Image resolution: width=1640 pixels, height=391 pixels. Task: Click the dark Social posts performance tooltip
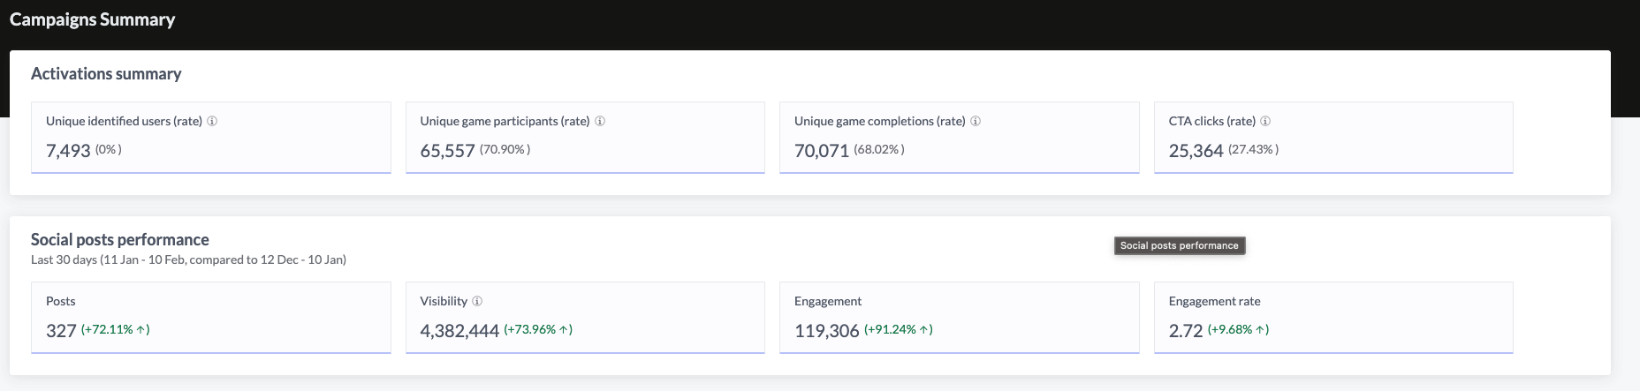pos(1179,245)
